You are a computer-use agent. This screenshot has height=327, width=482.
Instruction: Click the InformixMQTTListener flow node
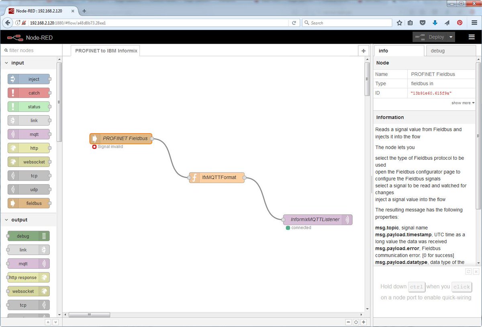317,219
